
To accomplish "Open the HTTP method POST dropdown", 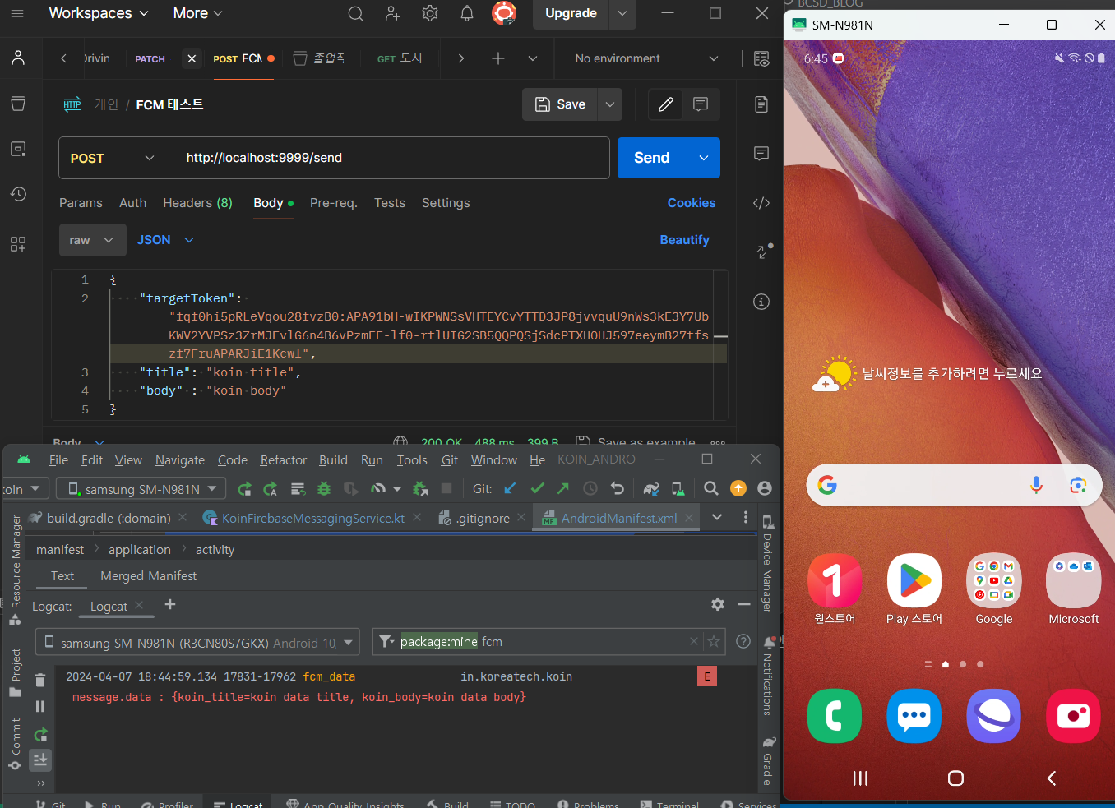I will (x=112, y=158).
